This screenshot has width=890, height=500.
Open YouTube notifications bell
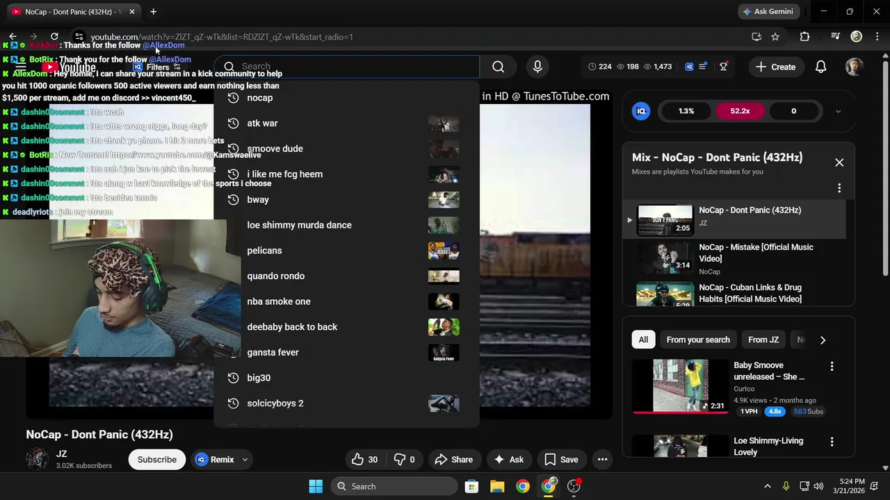click(820, 67)
